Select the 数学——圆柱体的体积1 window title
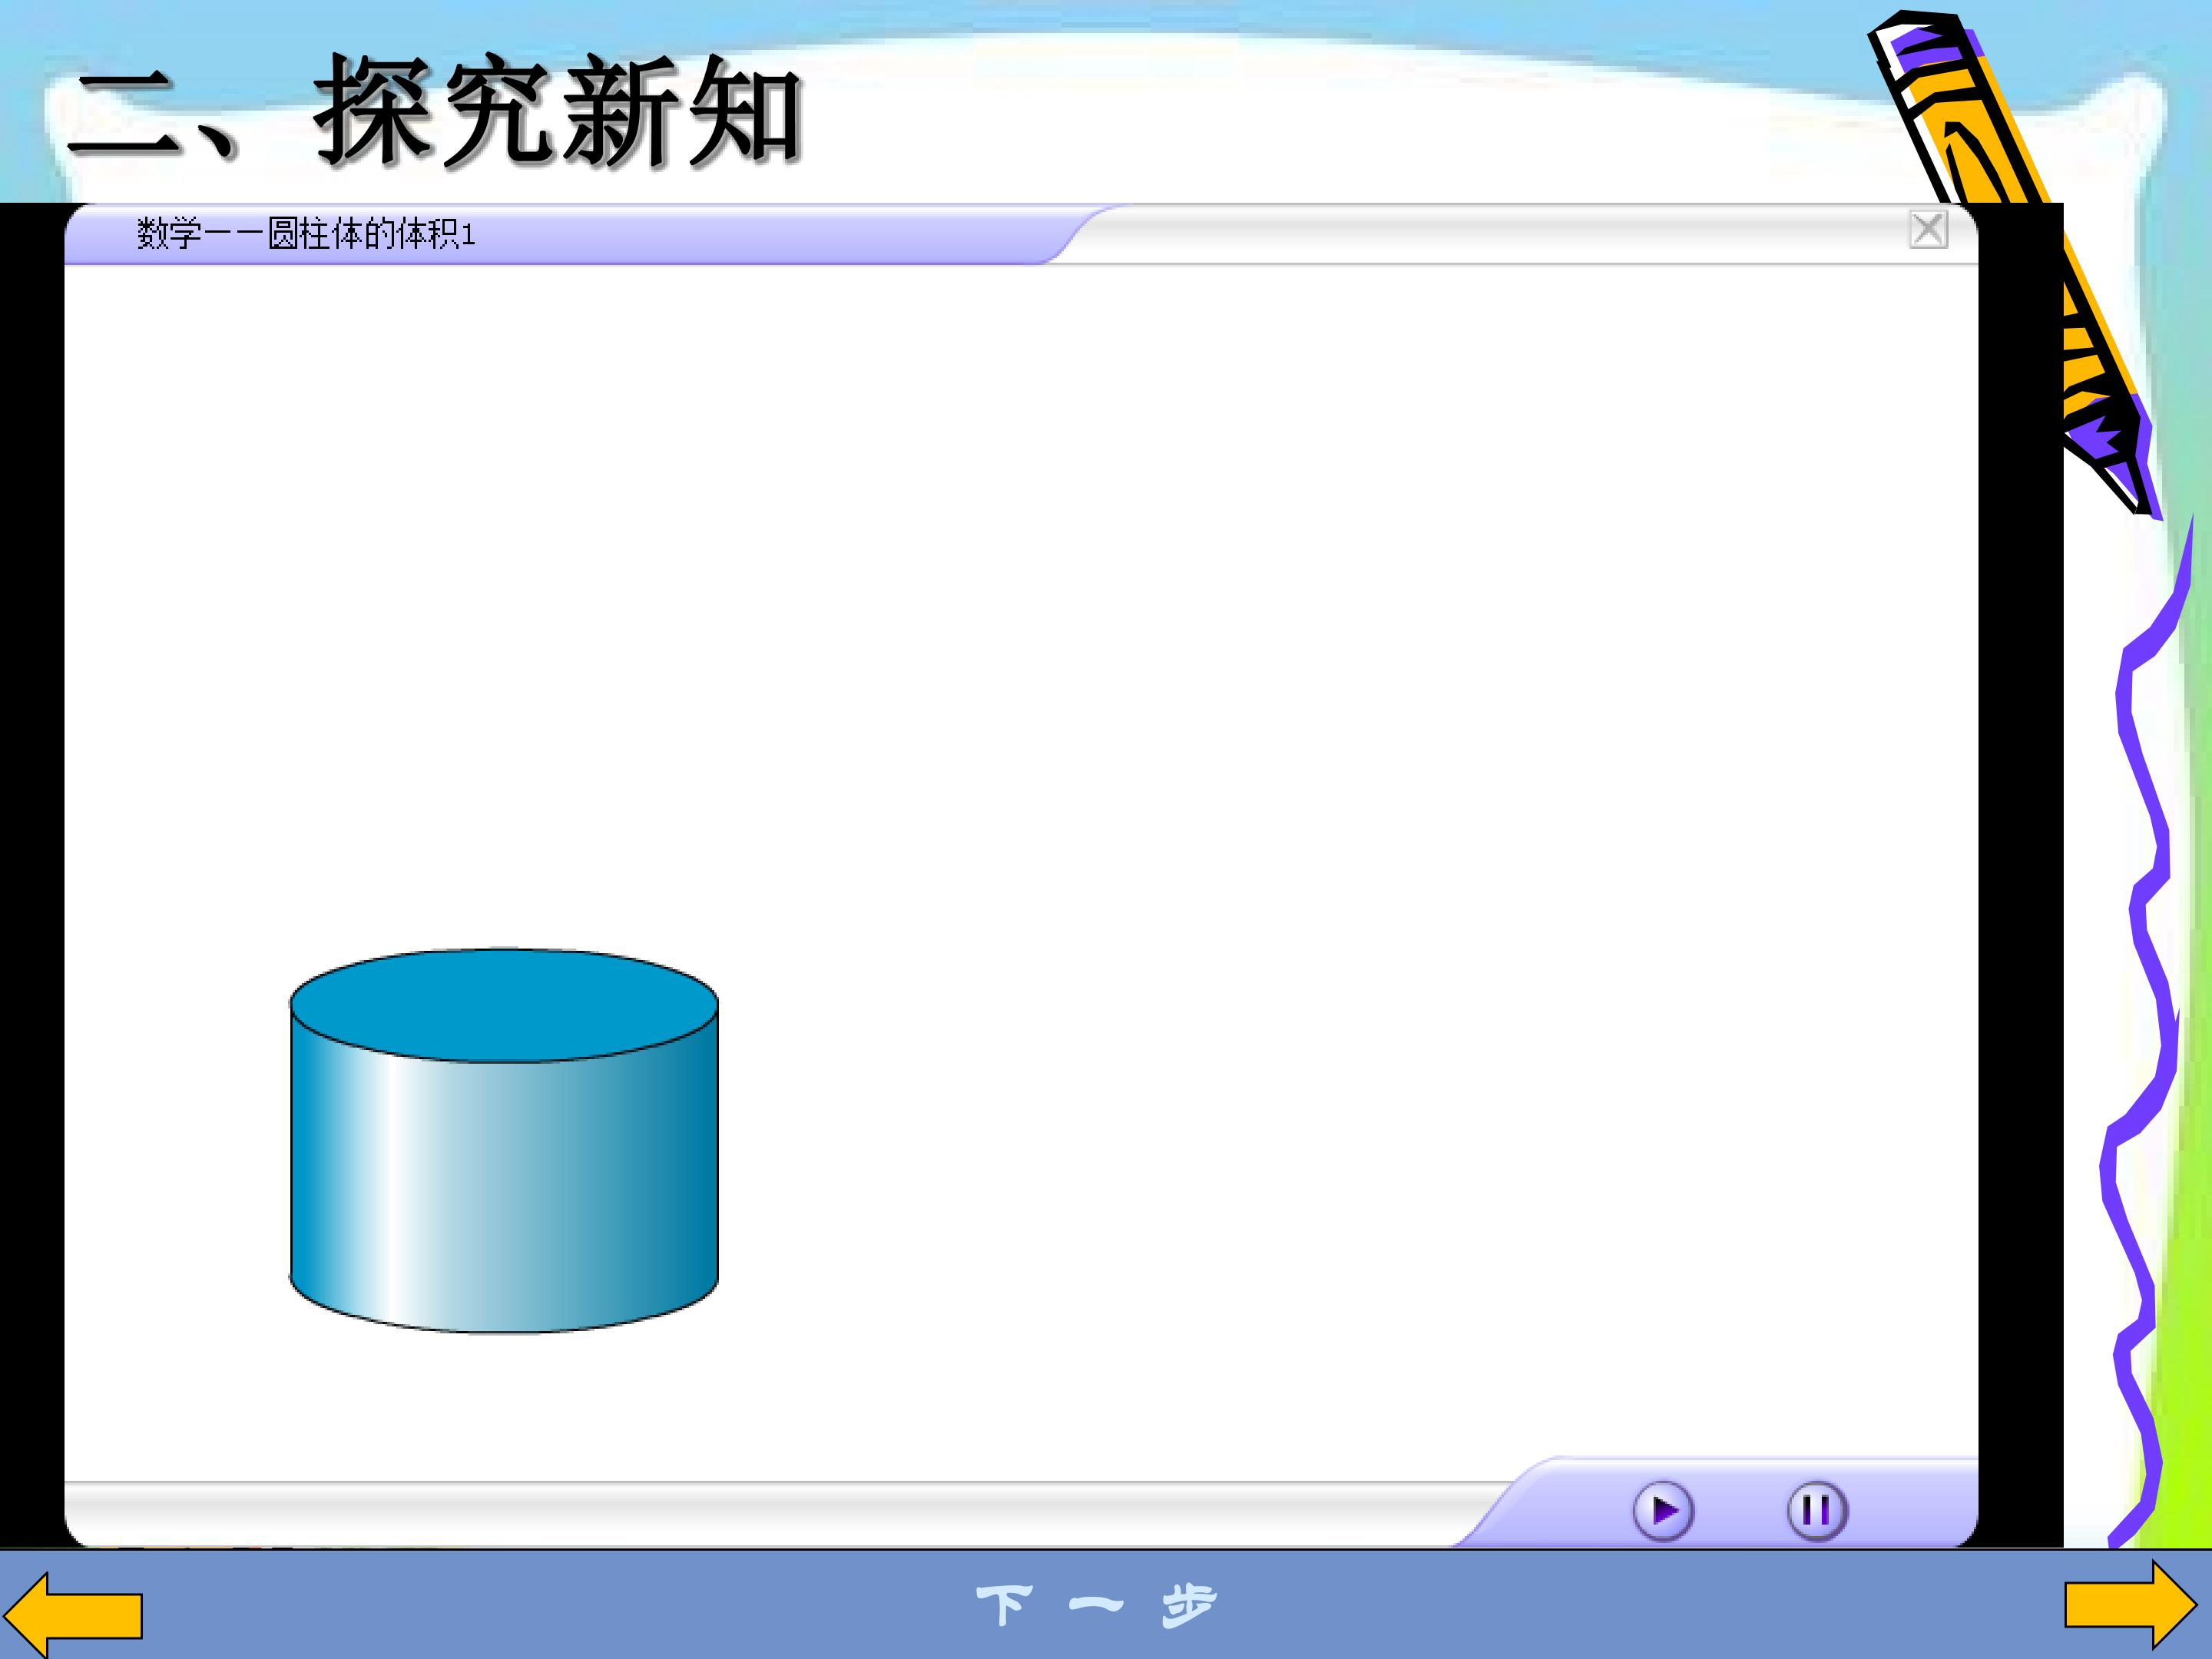 coord(306,234)
